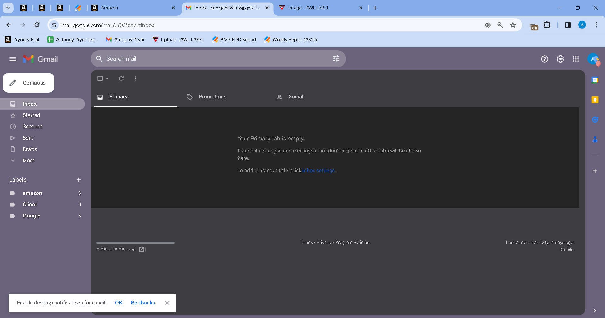605x318 pixels.
Task: Open Google Calendar side panel icon
Action: pos(595,80)
